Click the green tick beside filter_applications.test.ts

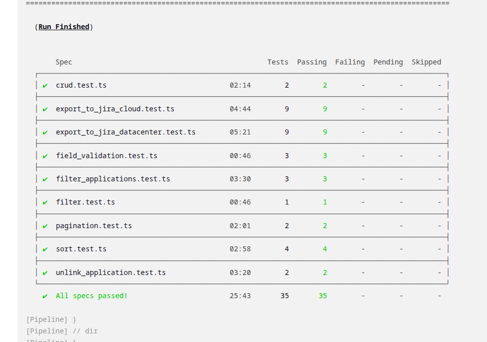[45, 179]
